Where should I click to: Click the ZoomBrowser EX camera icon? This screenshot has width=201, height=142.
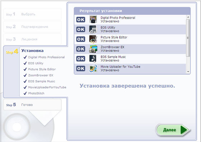pyautogui.click(x=93, y=49)
